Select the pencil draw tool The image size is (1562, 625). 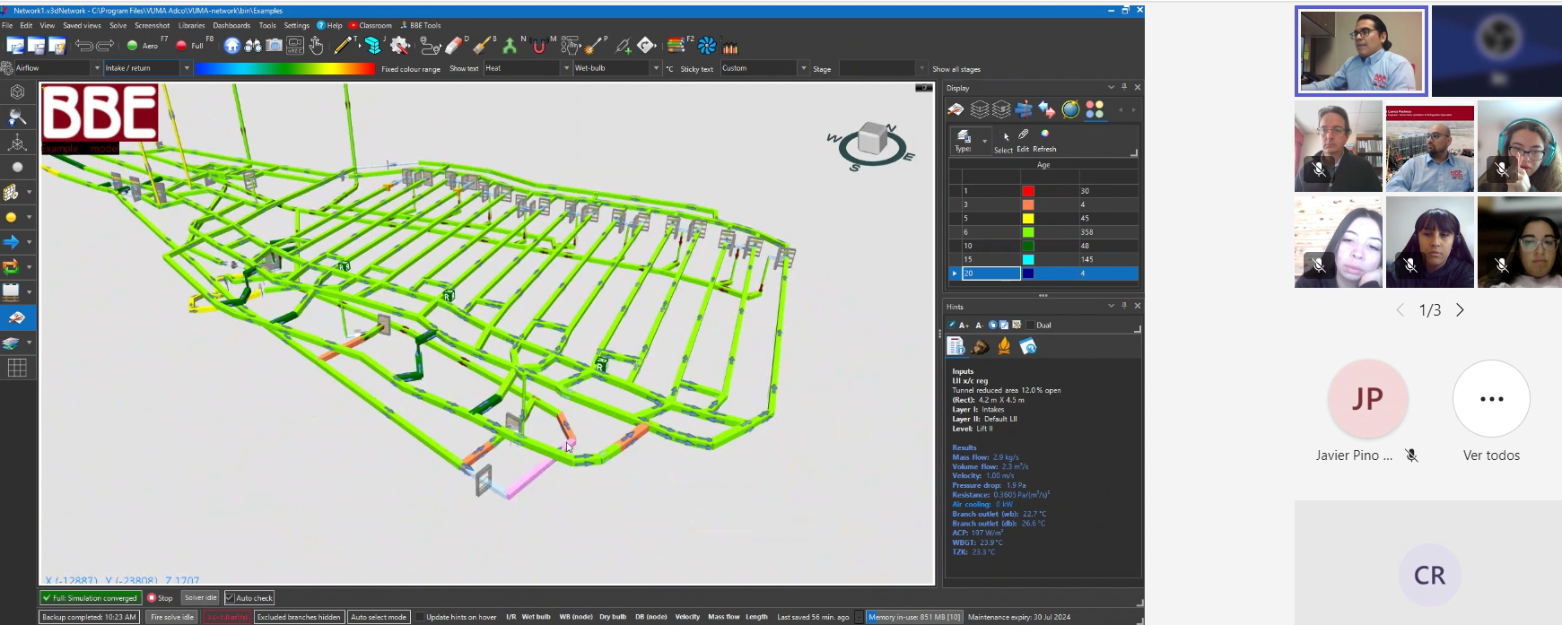(342, 46)
